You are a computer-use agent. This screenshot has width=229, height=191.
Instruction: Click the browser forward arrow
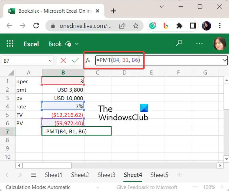tap(23, 26)
